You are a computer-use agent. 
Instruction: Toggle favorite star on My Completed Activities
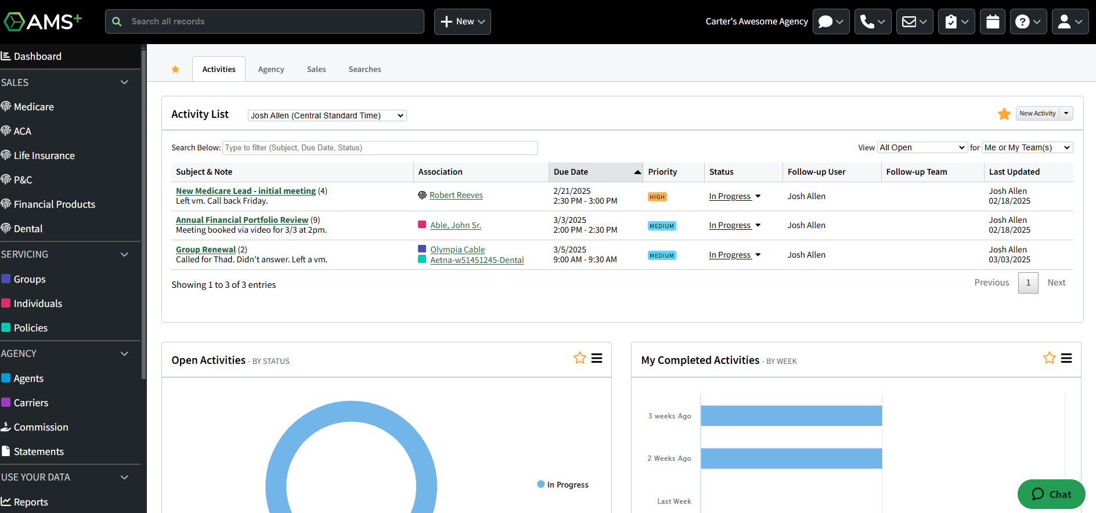click(1049, 358)
